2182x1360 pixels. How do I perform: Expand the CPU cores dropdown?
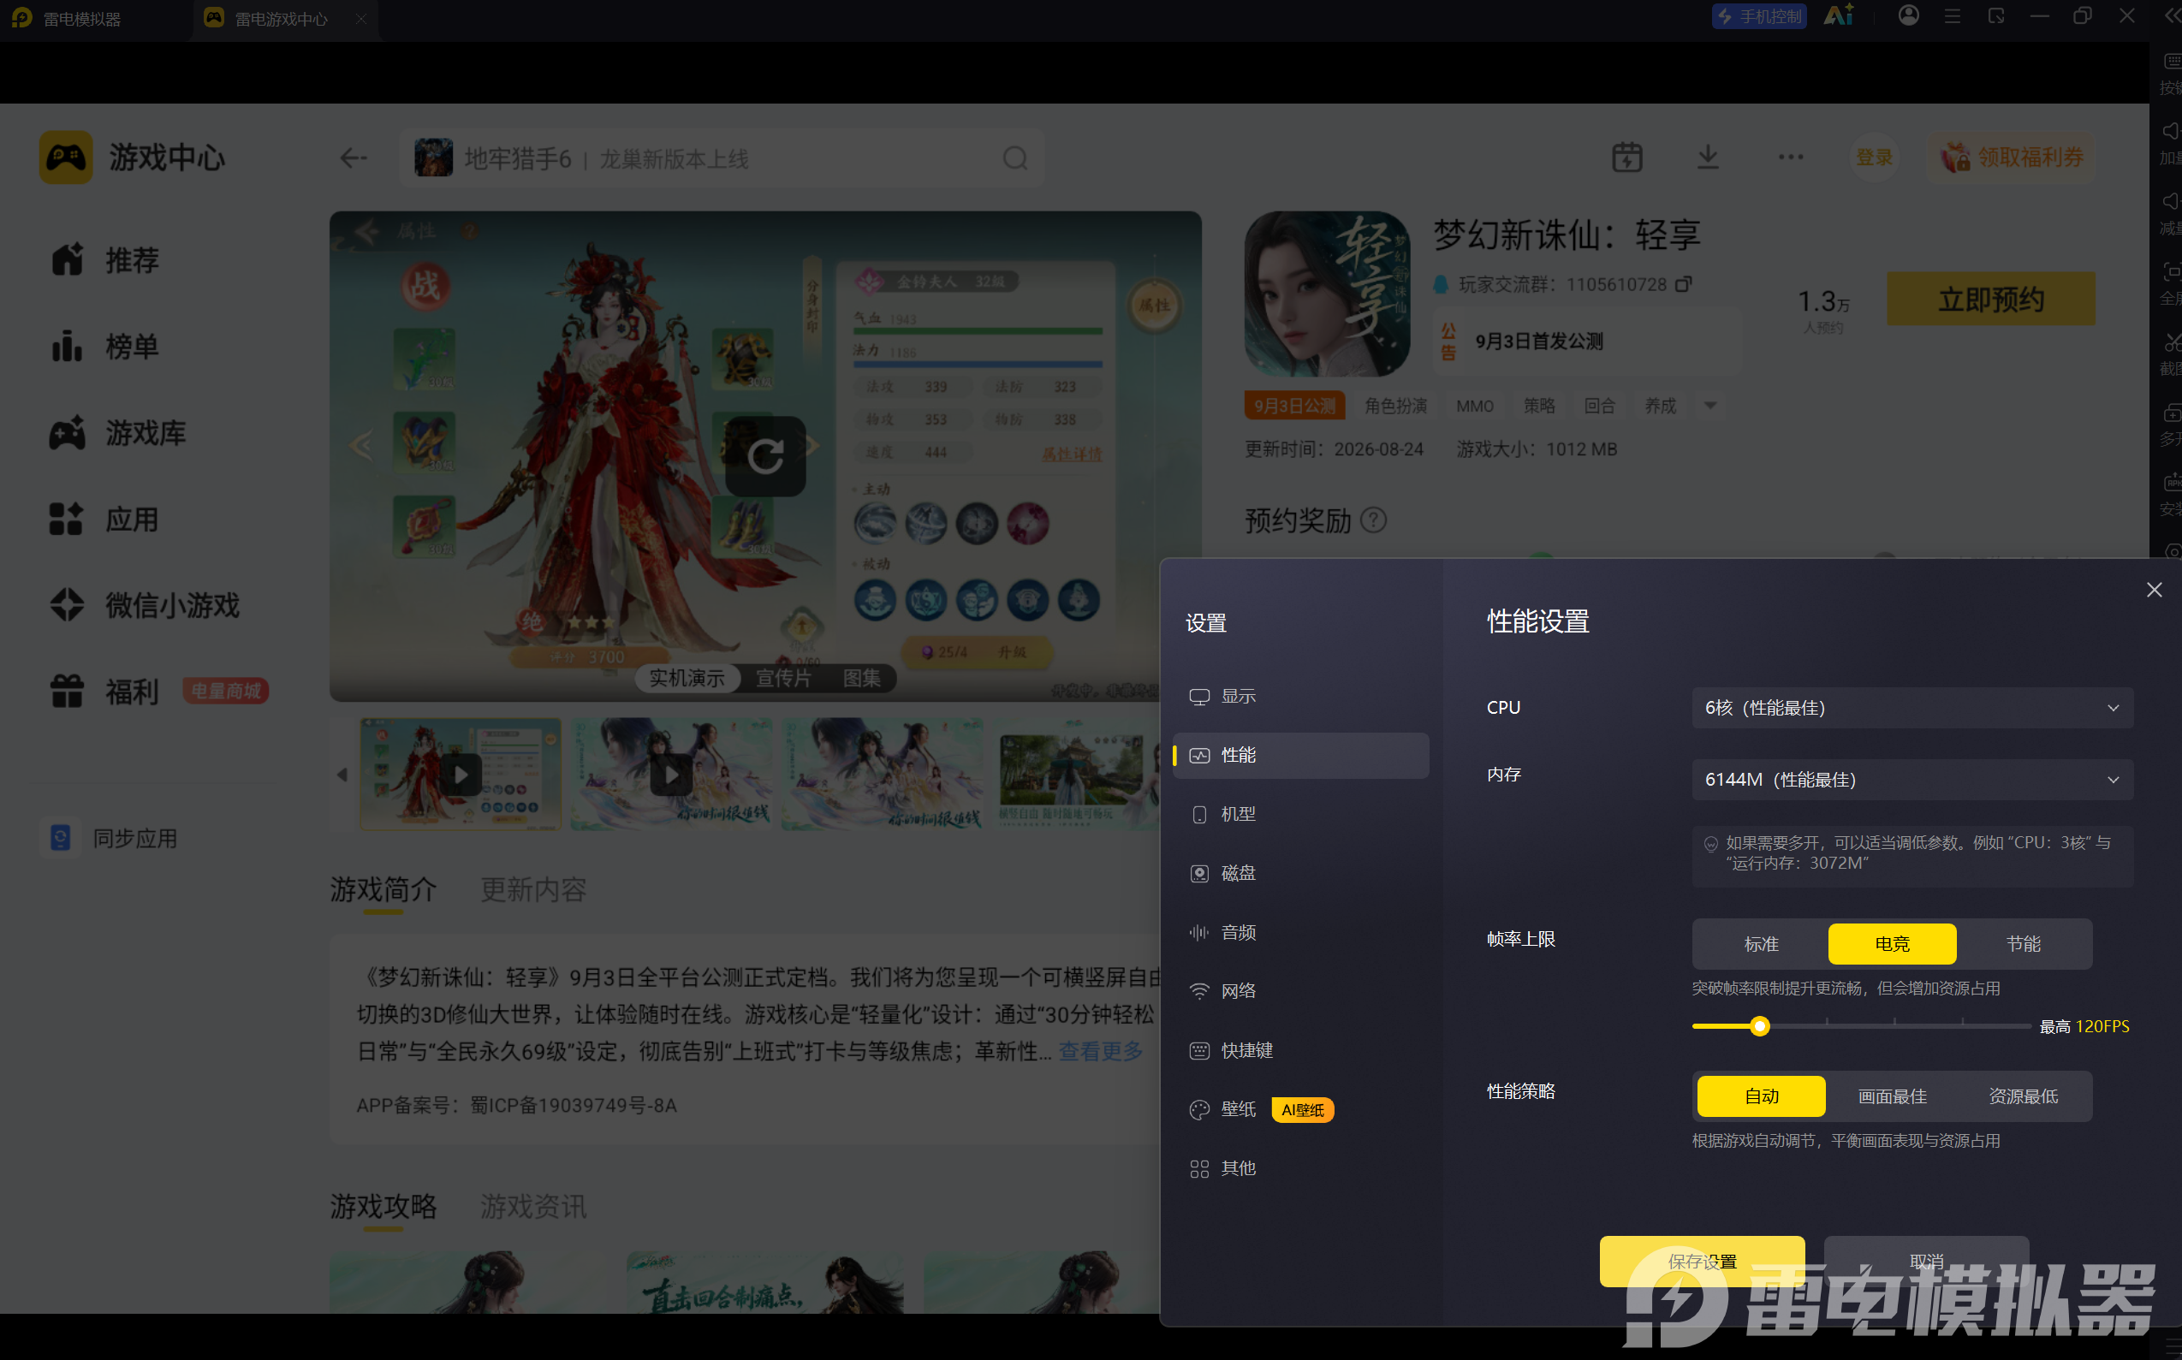1912,708
